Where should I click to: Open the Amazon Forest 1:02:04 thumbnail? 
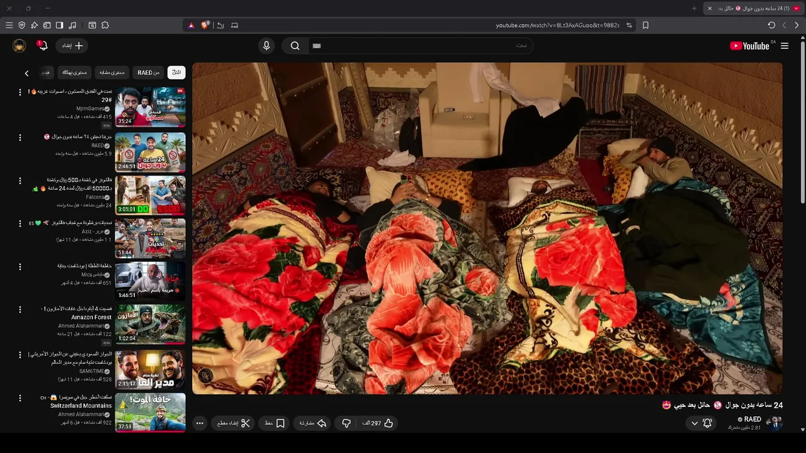(x=150, y=324)
